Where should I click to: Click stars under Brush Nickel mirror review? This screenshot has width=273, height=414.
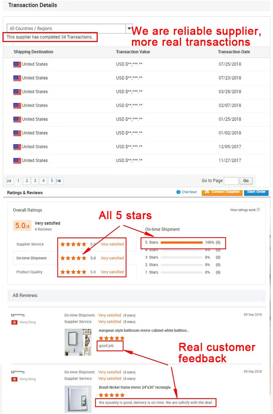(111, 395)
